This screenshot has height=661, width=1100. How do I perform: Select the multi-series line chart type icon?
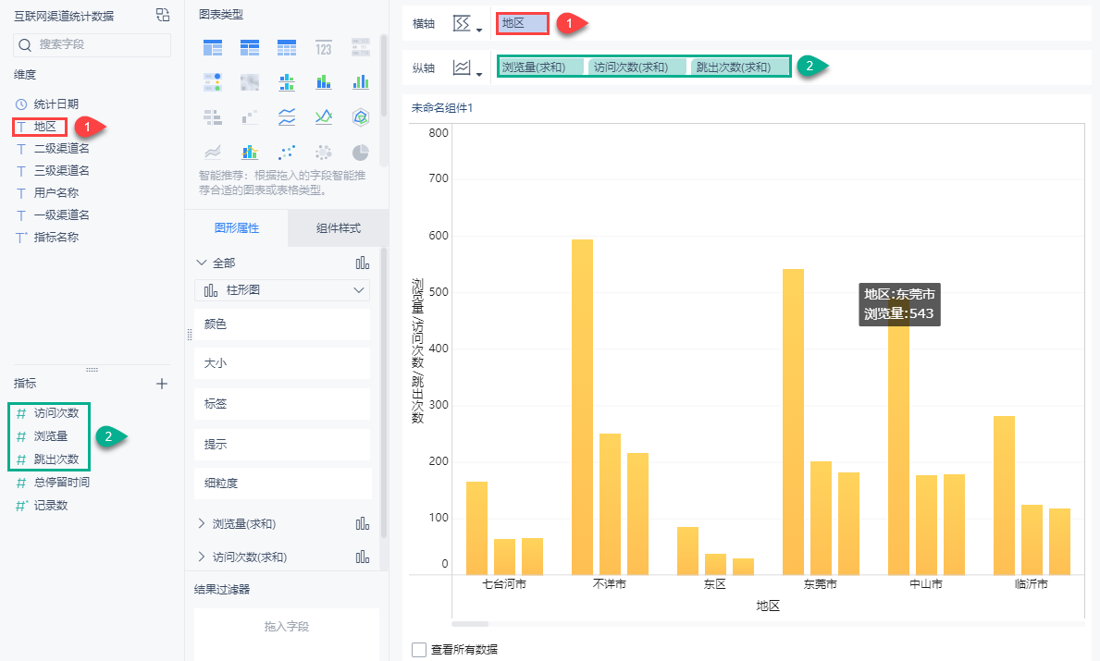tap(324, 117)
